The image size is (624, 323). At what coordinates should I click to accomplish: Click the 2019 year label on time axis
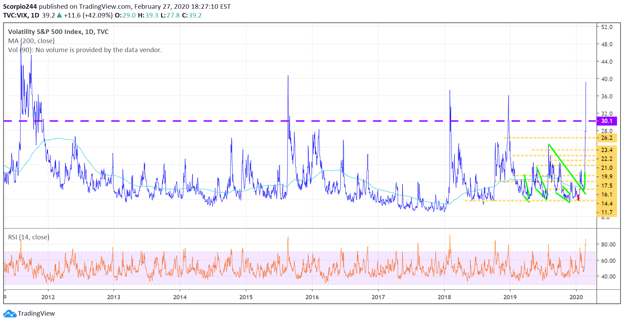[510, 297]
